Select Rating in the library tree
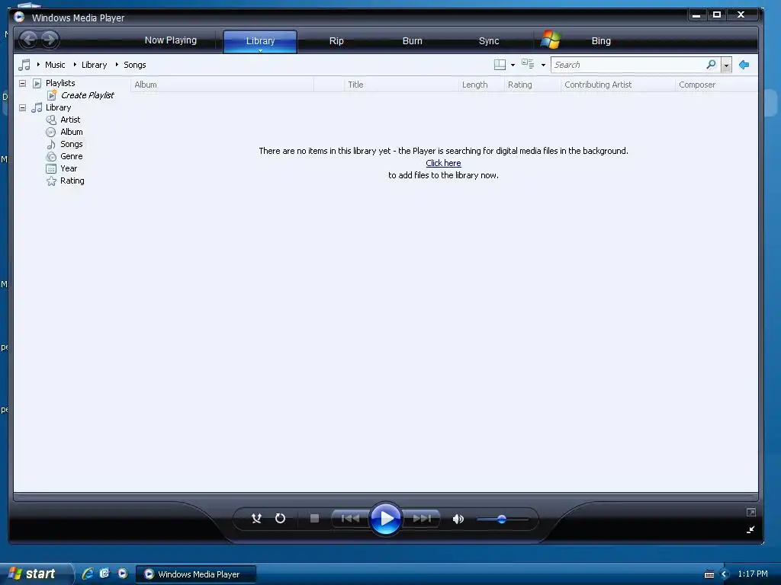Viewport: 781px width, 585px height. point(72,181)
